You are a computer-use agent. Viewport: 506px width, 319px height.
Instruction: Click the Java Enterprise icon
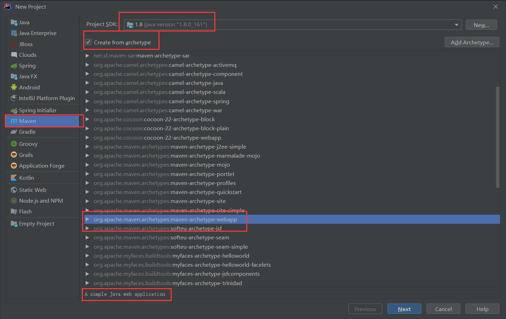[14, 33]
